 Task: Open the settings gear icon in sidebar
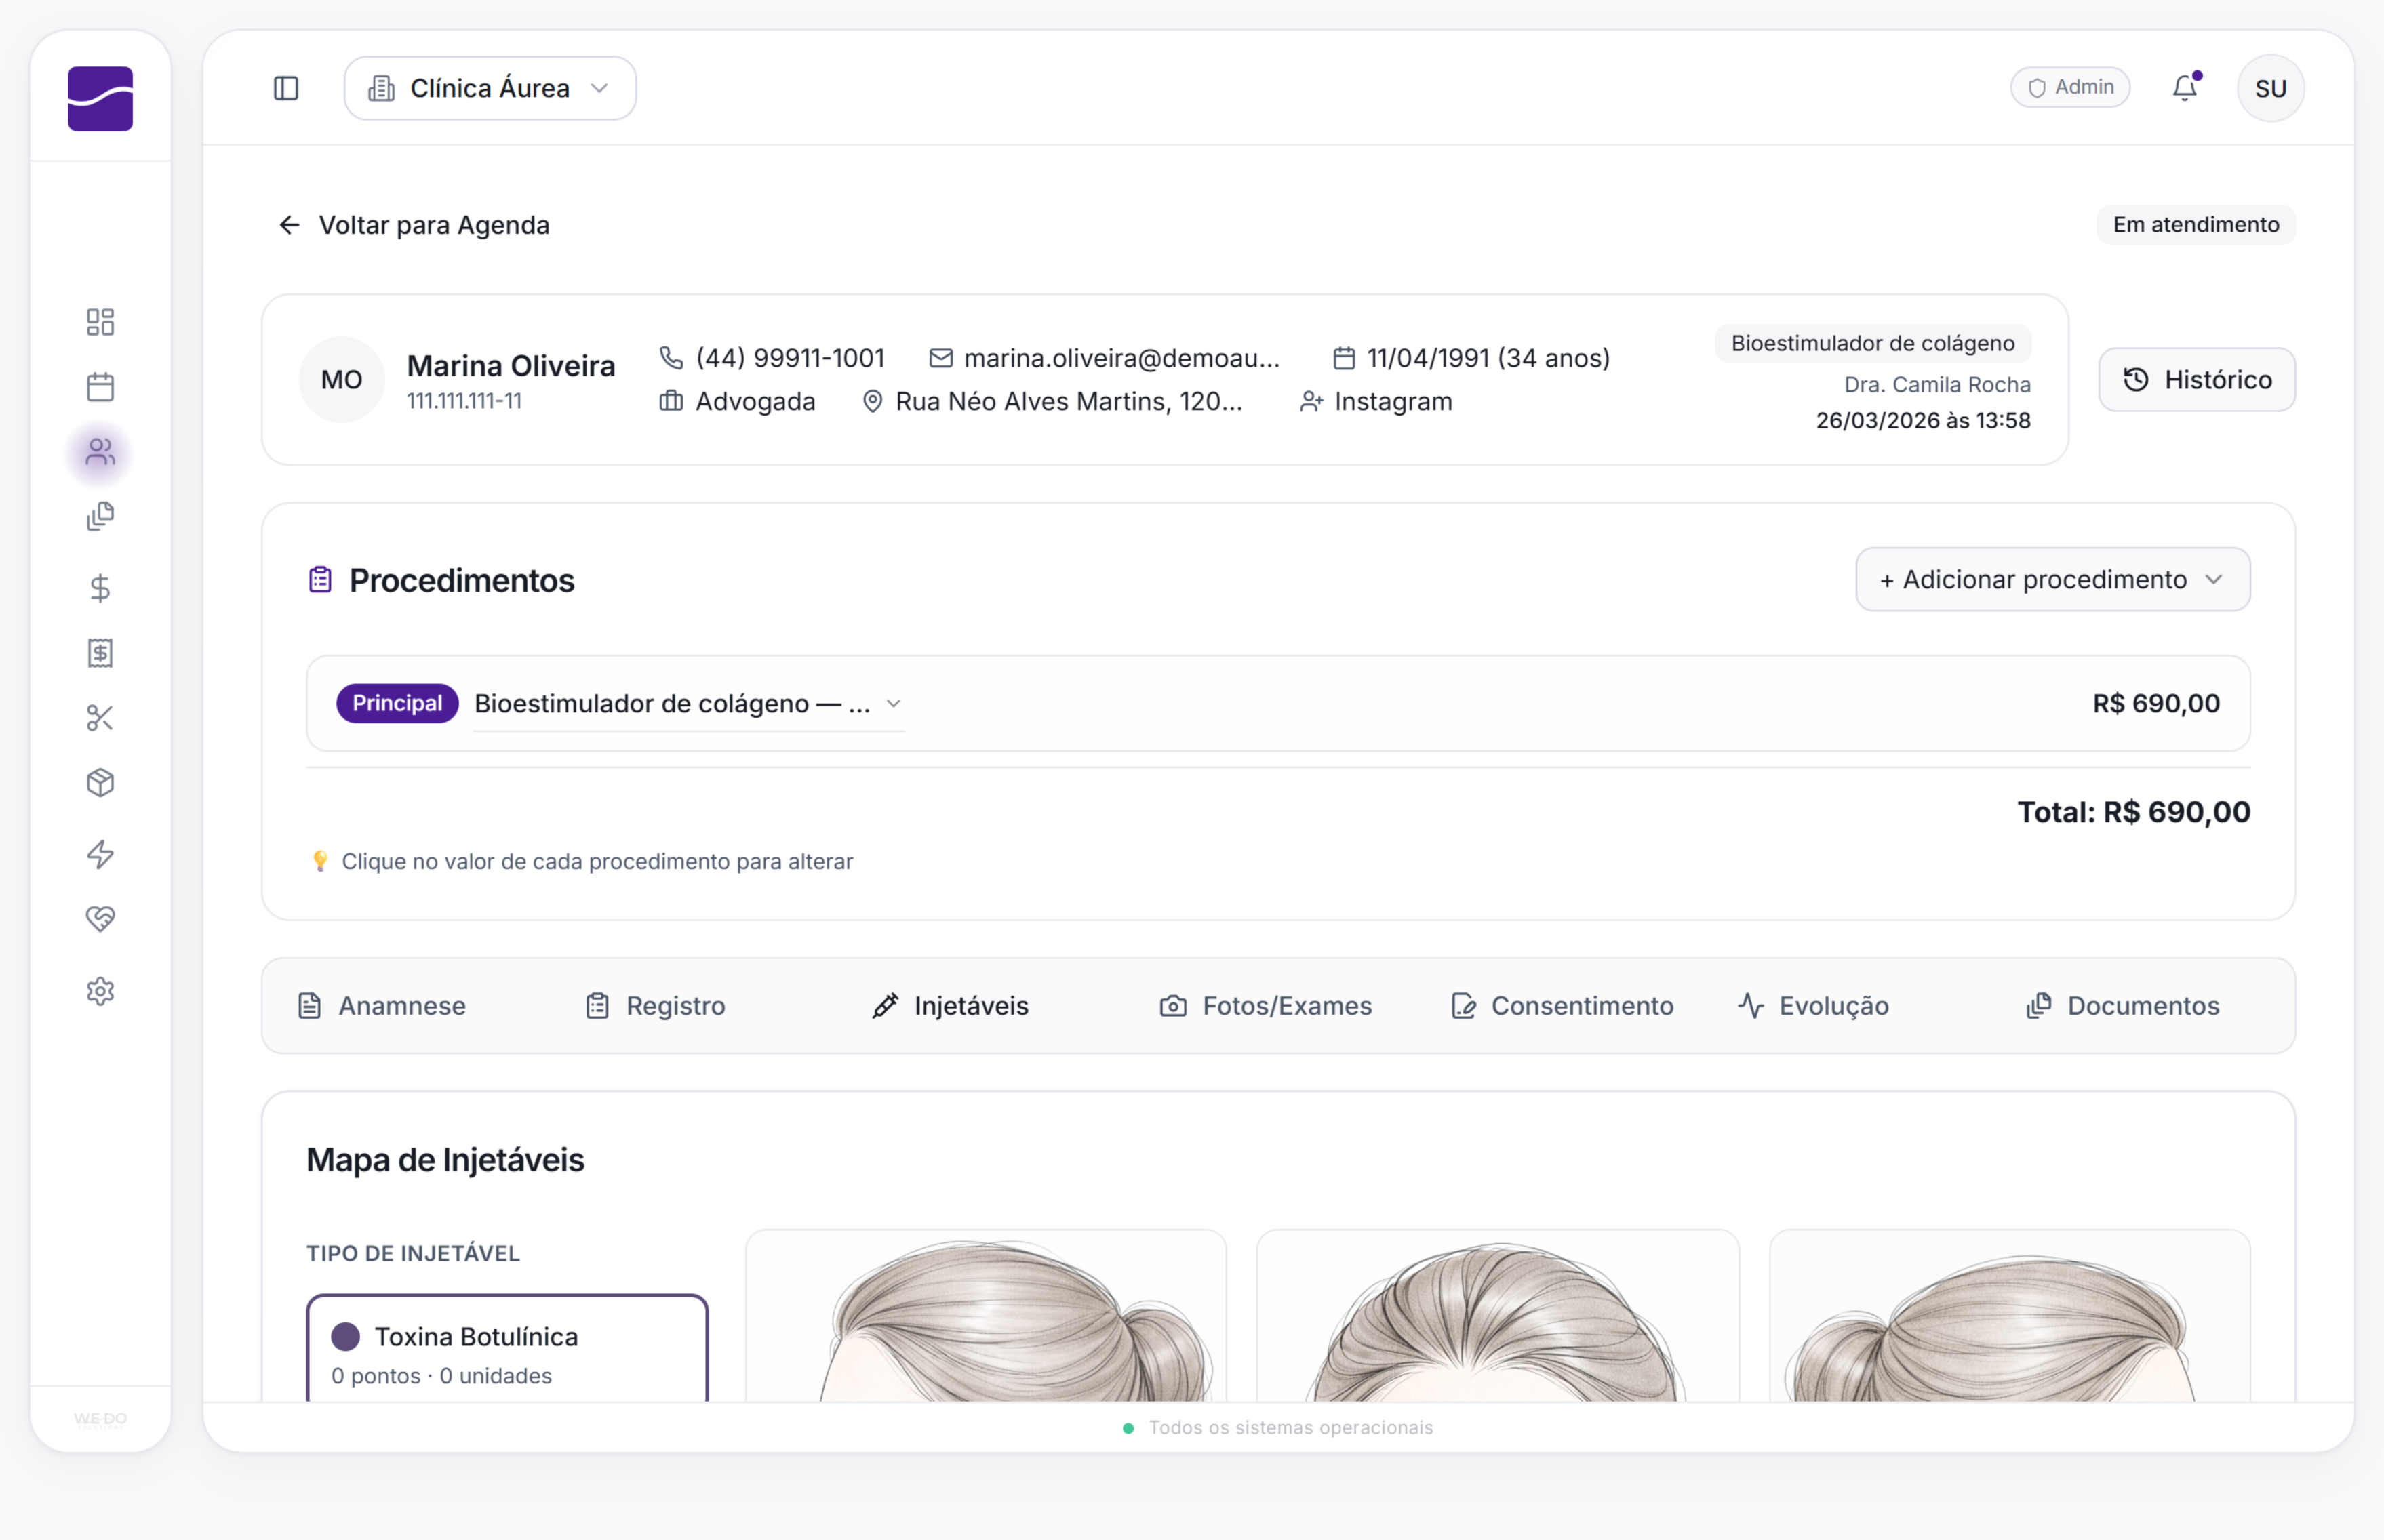100,991
